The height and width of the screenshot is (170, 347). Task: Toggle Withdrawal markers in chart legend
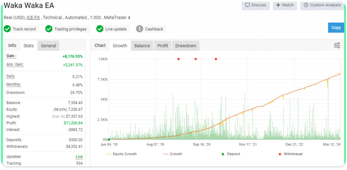(290, 154)
